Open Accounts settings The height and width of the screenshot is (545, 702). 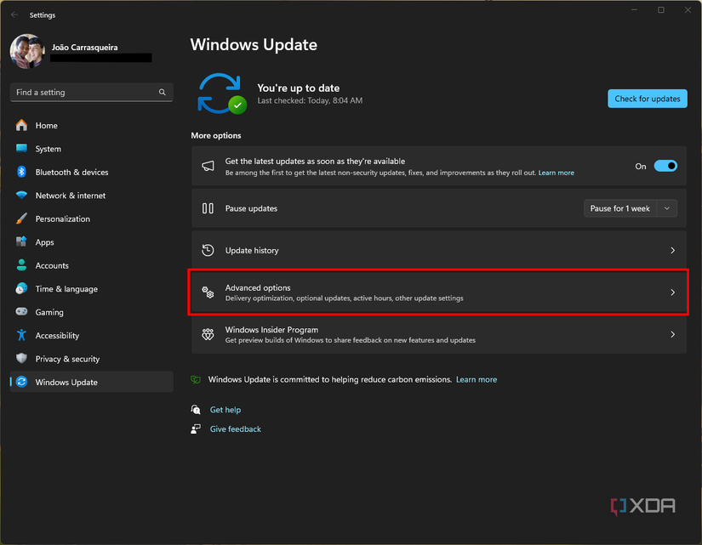[91, 265]
